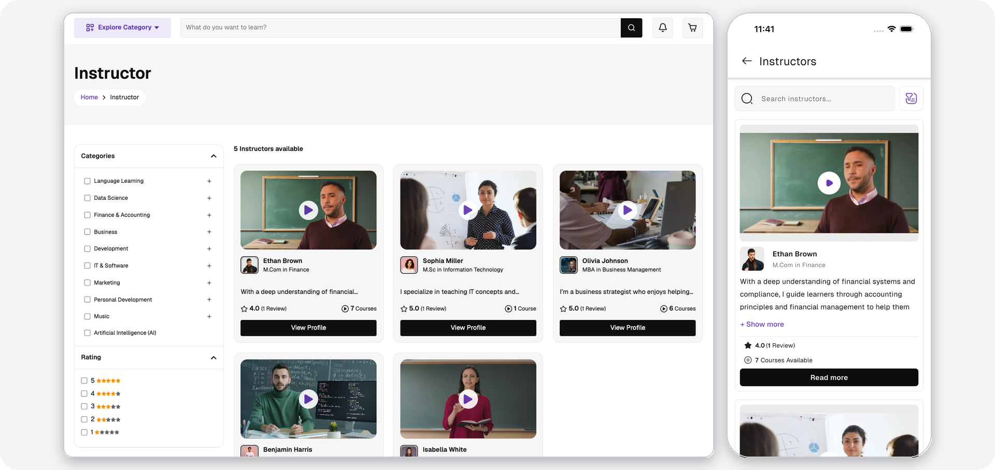Tap Ethan Brown's avatar in mobile card
The width and height of the screenshot is (995, 470).
point(752,259)
